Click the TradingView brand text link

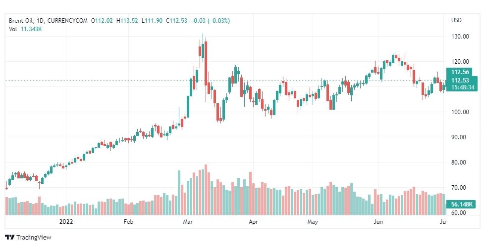coord(34,237)
